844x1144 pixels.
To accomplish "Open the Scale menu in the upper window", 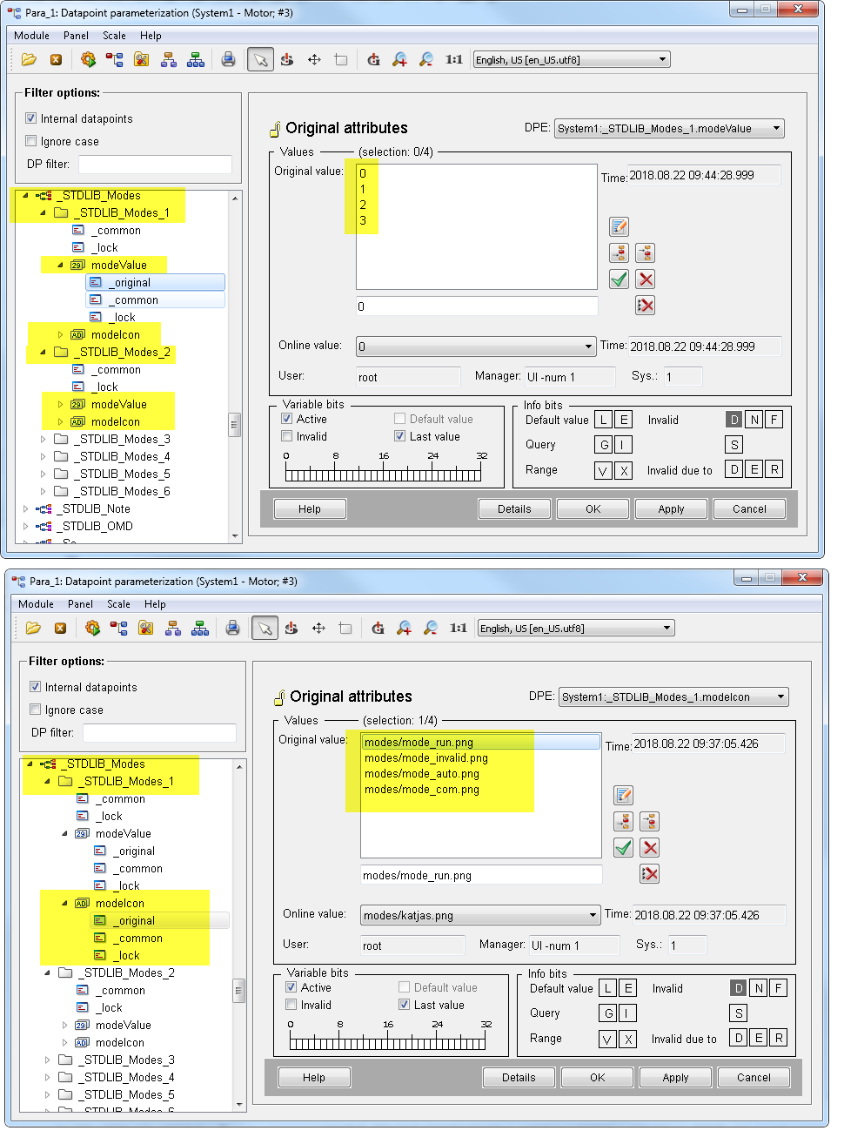I will tap(114, 36).
